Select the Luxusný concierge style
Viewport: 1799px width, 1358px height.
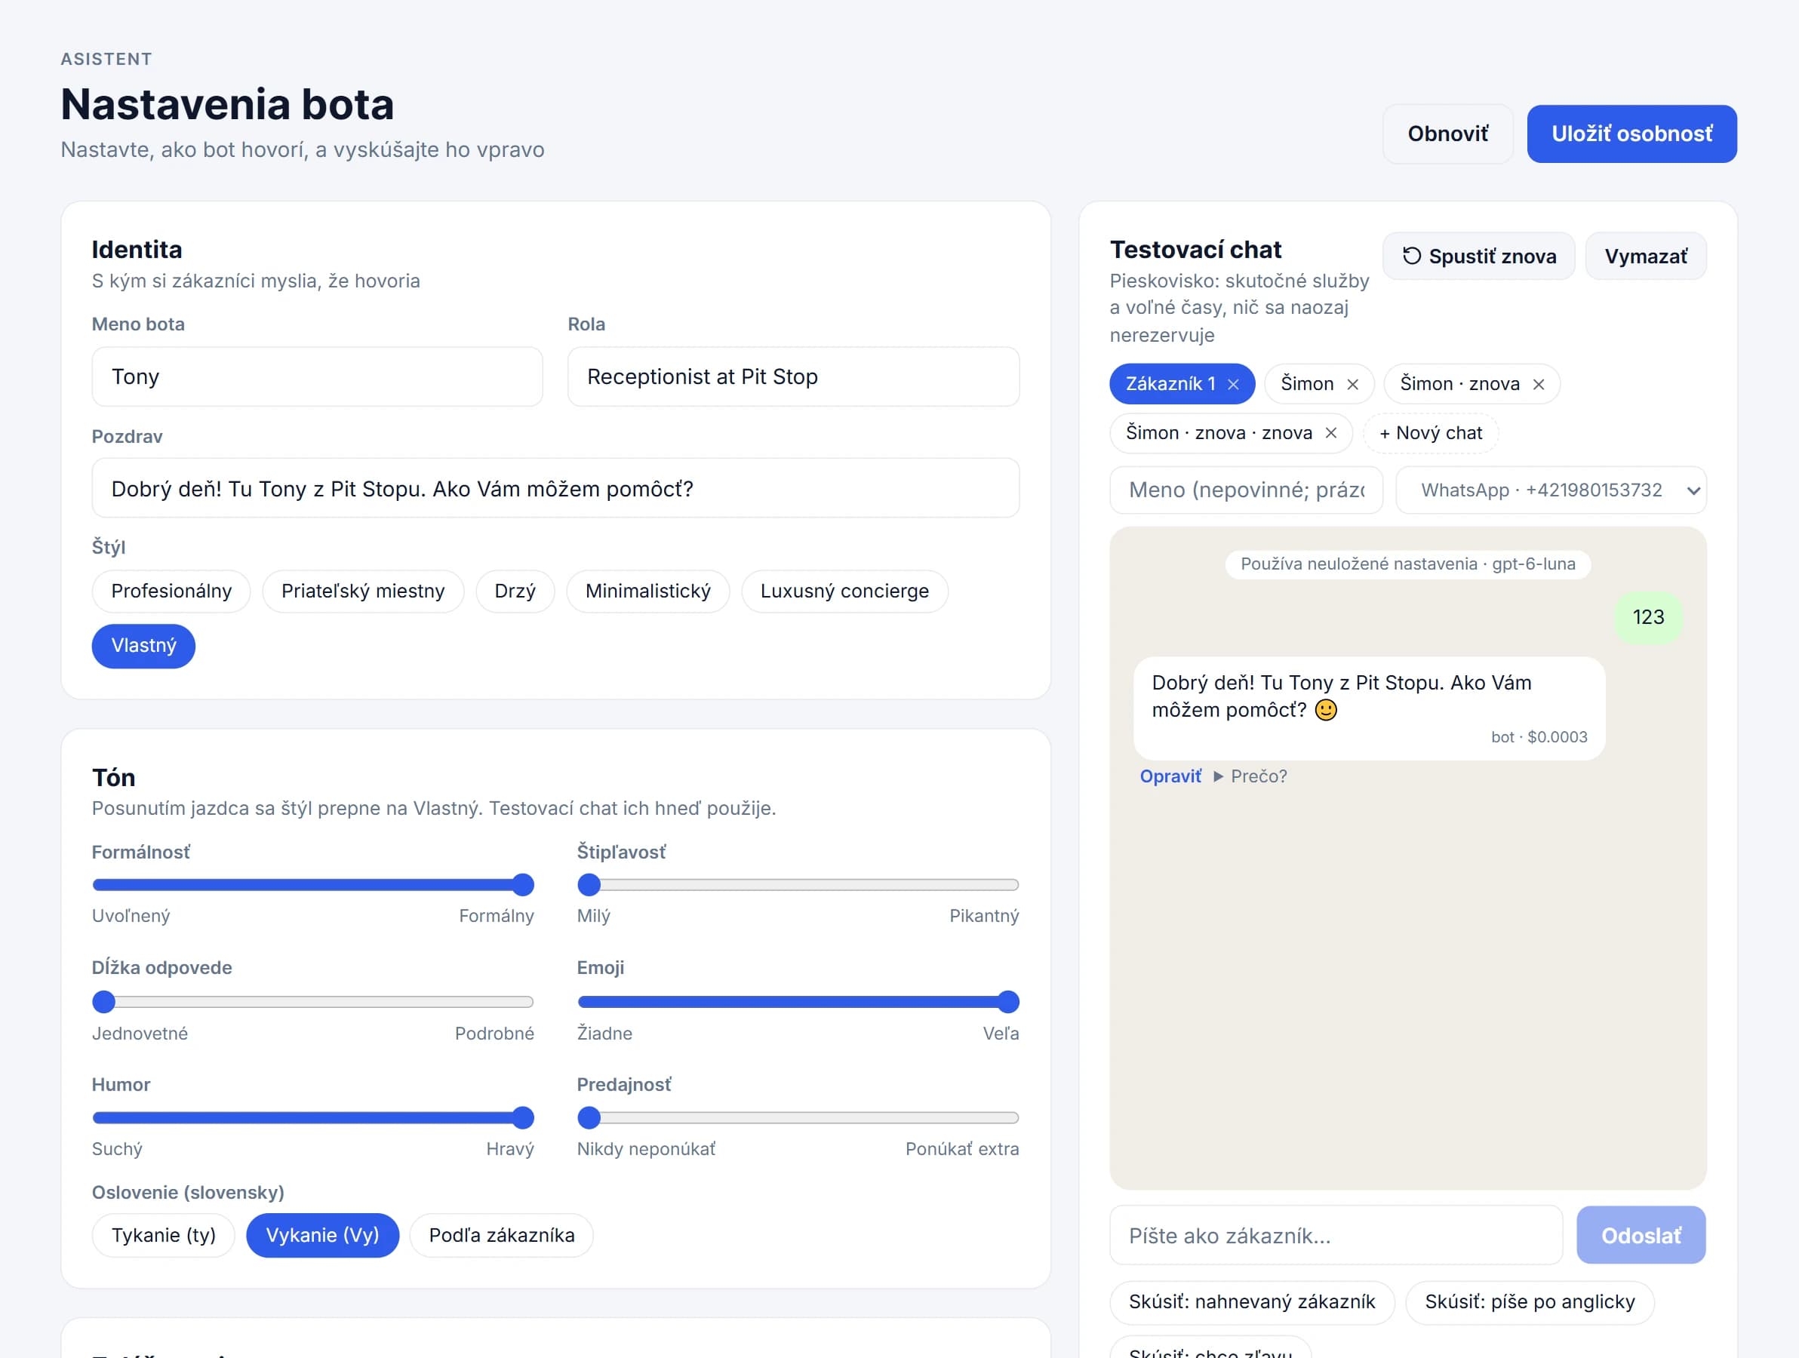(844, 591)
